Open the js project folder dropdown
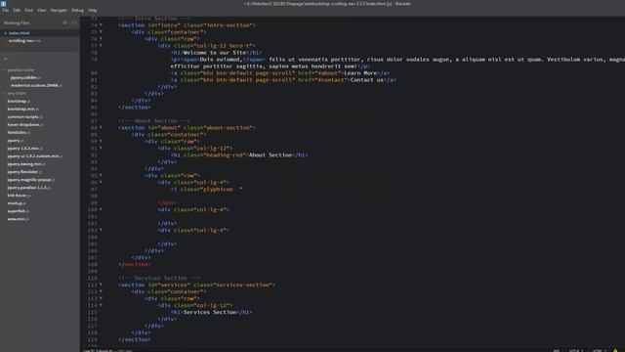625x352 pixels. point(7,59)
